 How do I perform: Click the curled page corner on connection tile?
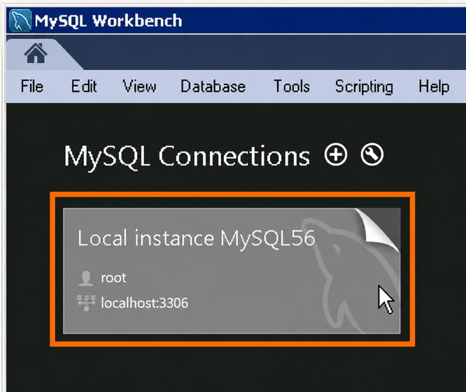[x=377, y=230]
